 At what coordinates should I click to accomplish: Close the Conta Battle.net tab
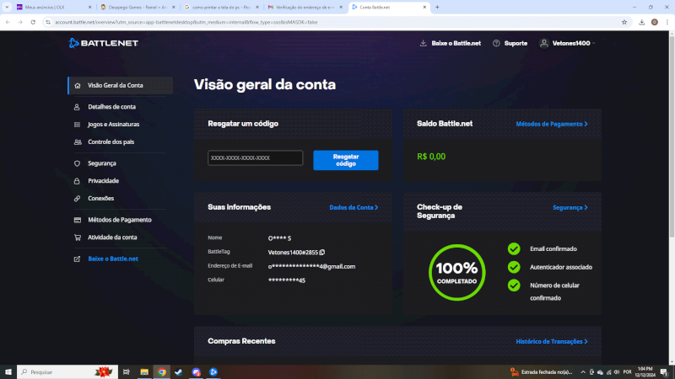point(424,7)
